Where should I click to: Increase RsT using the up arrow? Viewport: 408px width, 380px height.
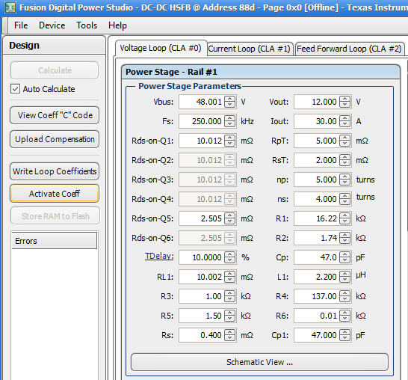[344, 157]
